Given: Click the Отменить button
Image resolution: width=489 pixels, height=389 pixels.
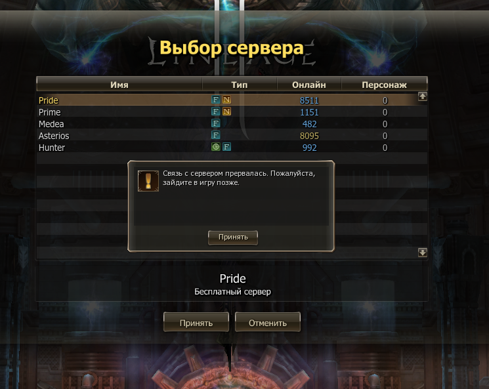Looking at the screenshot, I should point(268,323).
